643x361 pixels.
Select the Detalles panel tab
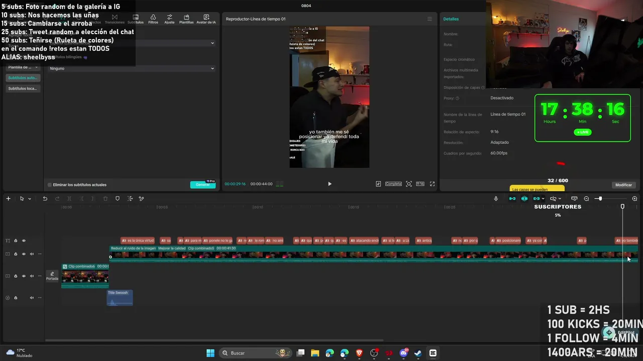pyautogui.click(x=451, y=19)
